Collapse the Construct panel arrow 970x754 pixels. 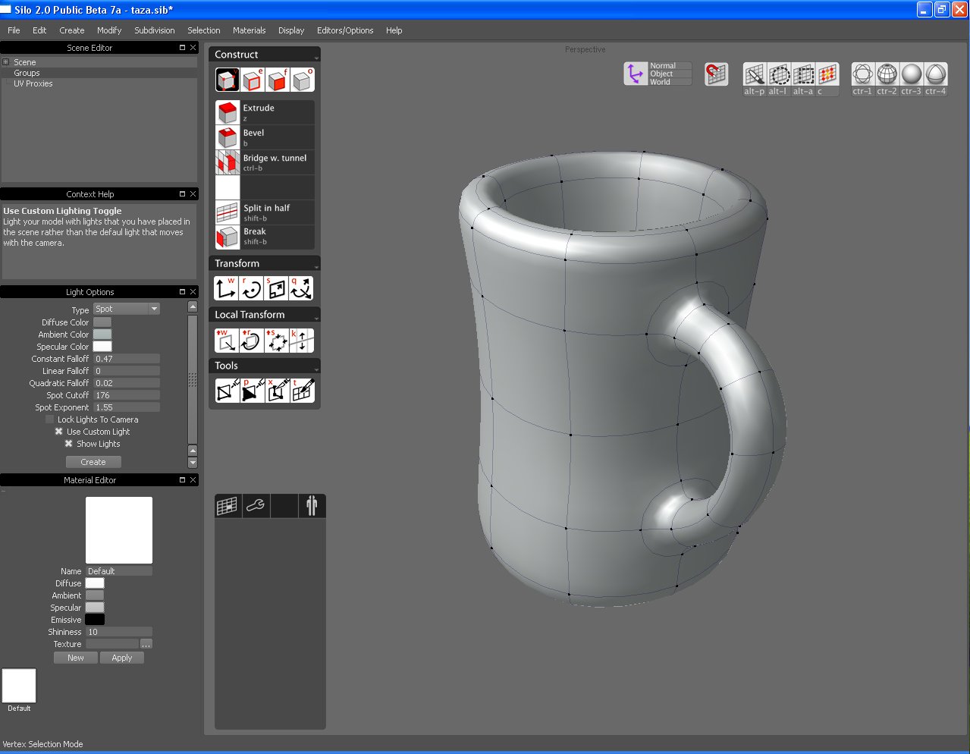coord(316,57)
